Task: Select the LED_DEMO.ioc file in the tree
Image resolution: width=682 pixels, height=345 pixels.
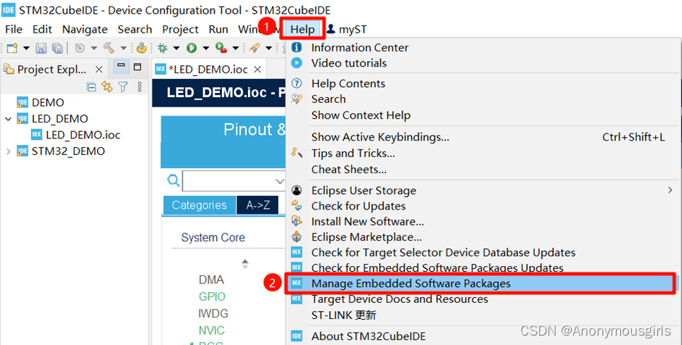Action: point(83,135)
